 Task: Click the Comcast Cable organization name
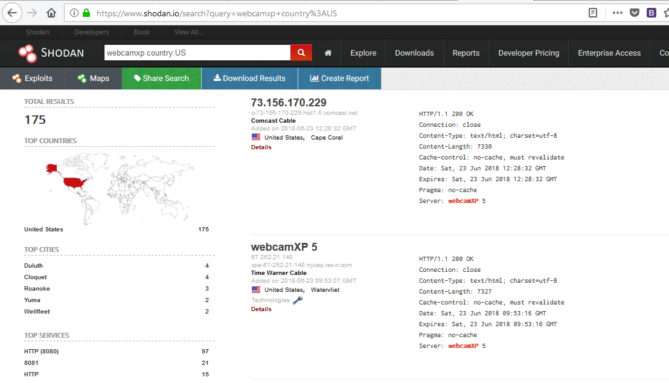coord(273,120)
